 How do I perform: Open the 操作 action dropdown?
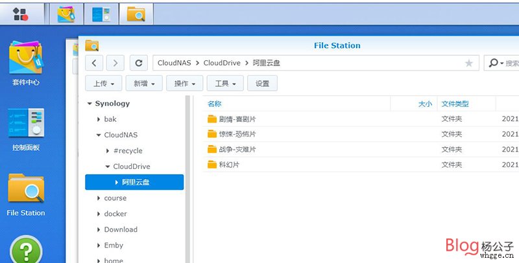pos(185,84)
